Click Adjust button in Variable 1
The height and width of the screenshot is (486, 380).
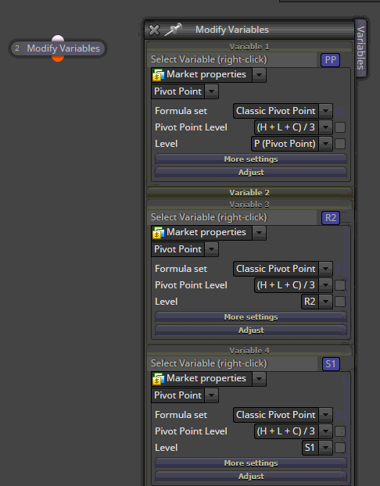pyautogui.click(x=251, y=173)
